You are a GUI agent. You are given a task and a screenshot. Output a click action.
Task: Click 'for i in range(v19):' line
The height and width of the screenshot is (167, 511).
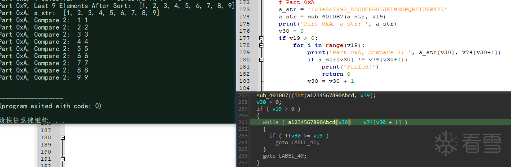coord(329,46)
